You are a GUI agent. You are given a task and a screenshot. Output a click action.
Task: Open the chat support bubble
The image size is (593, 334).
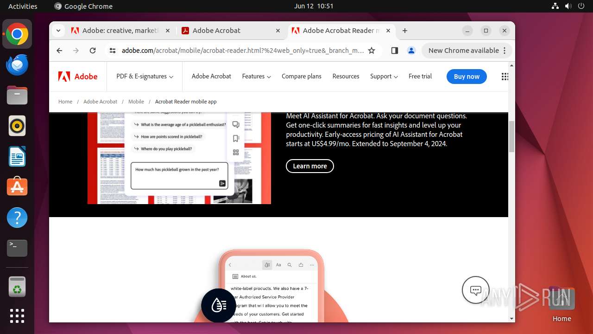click(x=476, y=290)
